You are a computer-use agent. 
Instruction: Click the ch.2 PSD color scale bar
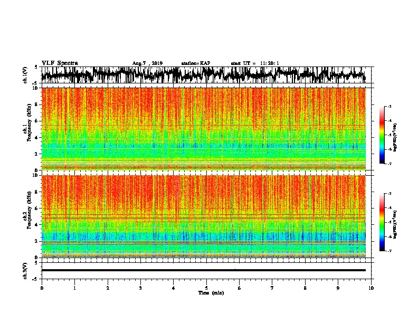pos(382,222)
